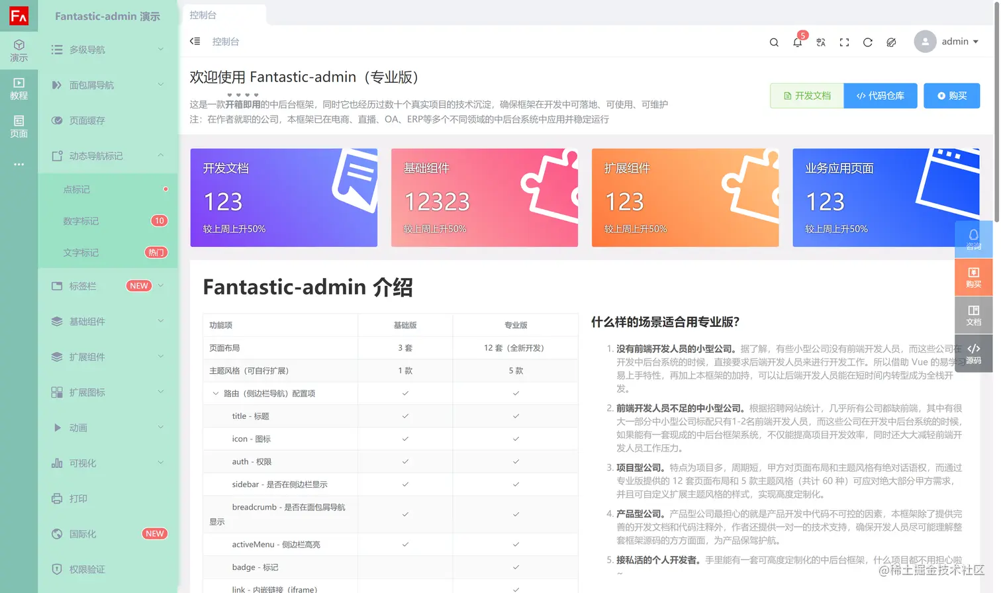The image size is (1001, 593).
Task: Expand the 多级导航 menu
Action: coord(108,50)
